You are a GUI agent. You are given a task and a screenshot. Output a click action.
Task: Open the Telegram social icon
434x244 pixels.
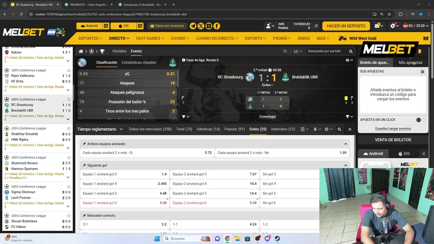193,26
